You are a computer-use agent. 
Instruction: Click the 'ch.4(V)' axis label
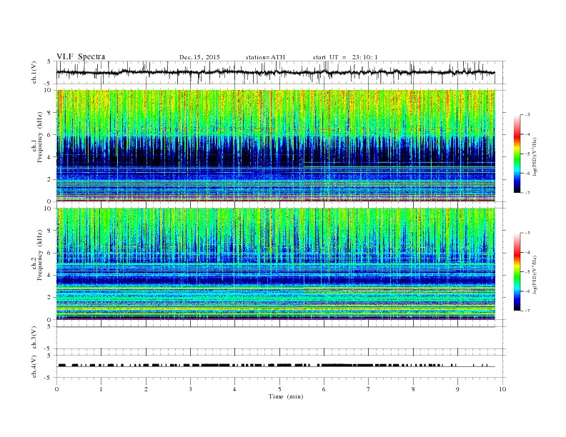click(34, 367)
